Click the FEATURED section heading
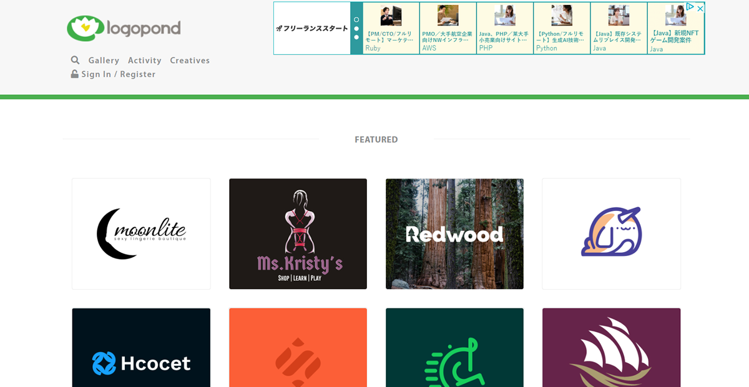This screenshot has width=749, height=387. pyautogui.click(x=376, y=140)
